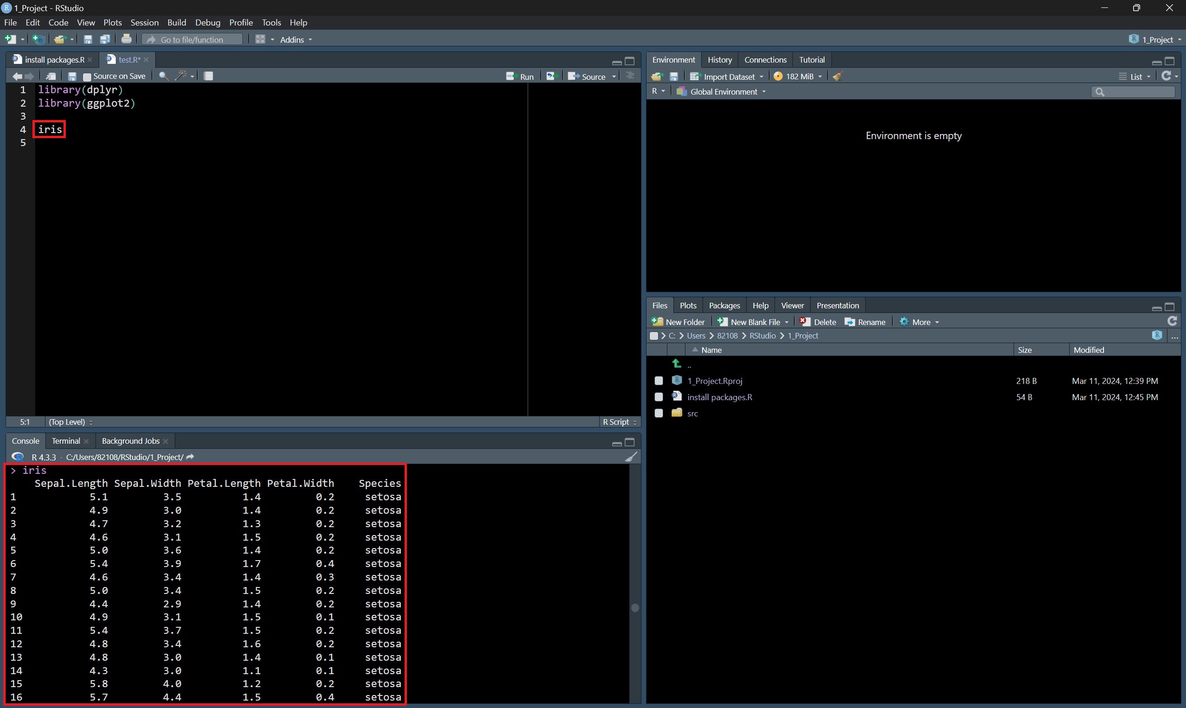Click the find/replace magnifier icon

[163, 77]
